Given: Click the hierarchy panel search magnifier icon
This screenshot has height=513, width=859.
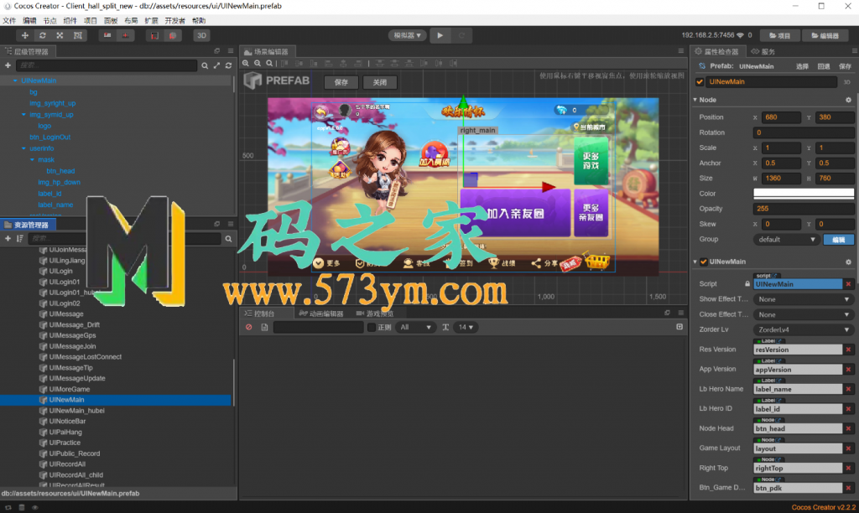Looking at the screenshot, I should (x=205, y=65).
